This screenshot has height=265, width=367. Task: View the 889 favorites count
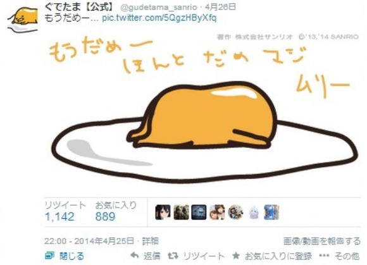click(105, 216)
